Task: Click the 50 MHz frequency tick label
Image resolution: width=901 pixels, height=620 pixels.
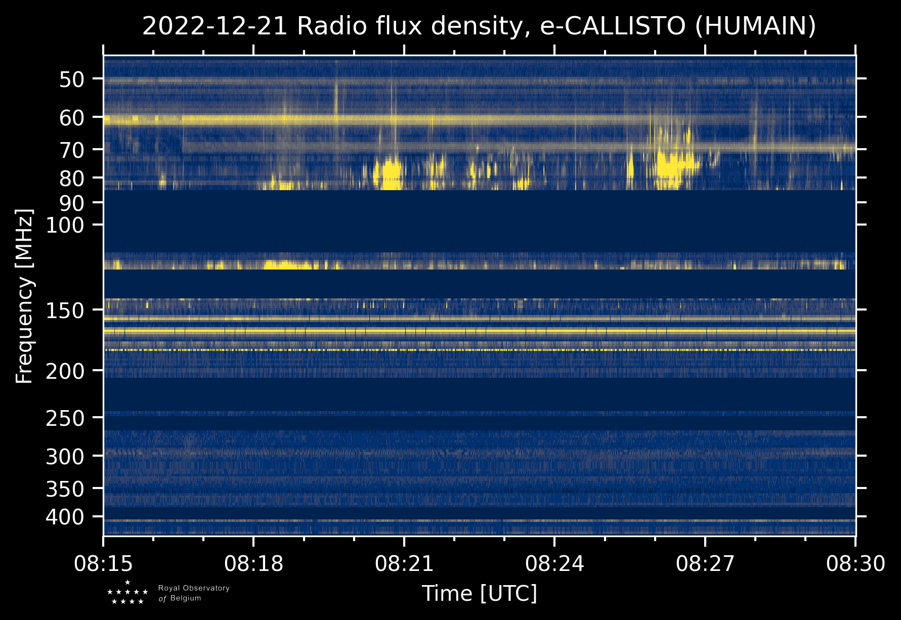Action: click(71, 79)
